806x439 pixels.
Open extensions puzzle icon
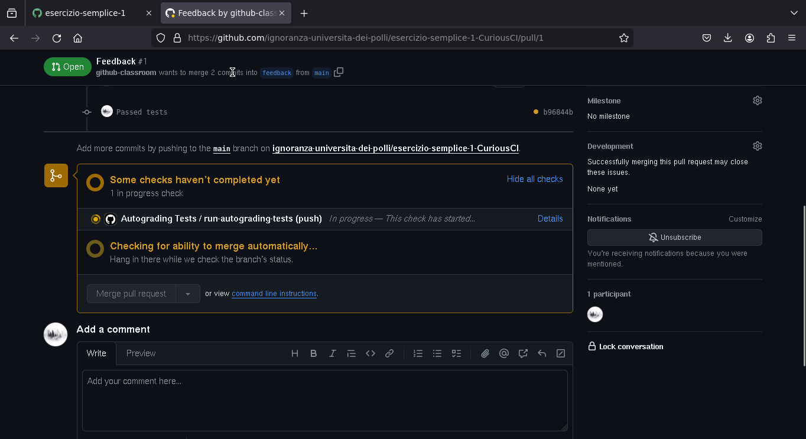pos(771,38)
